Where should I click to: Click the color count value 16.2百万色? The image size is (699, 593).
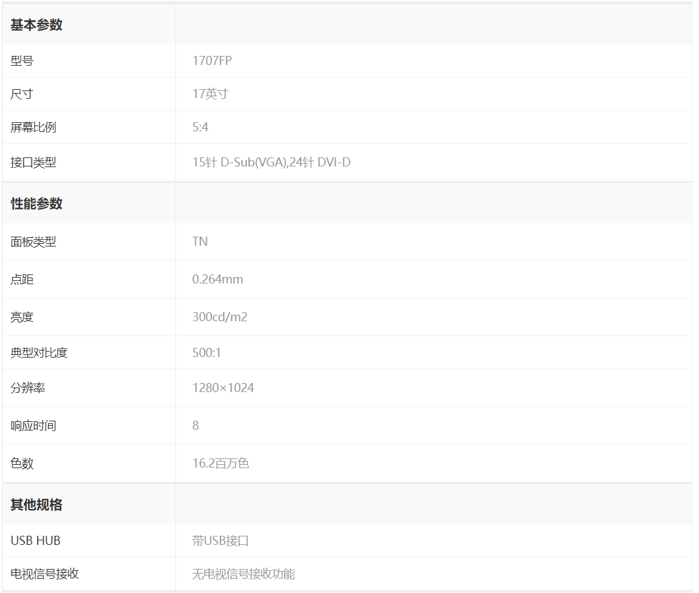tap(220, 464)
